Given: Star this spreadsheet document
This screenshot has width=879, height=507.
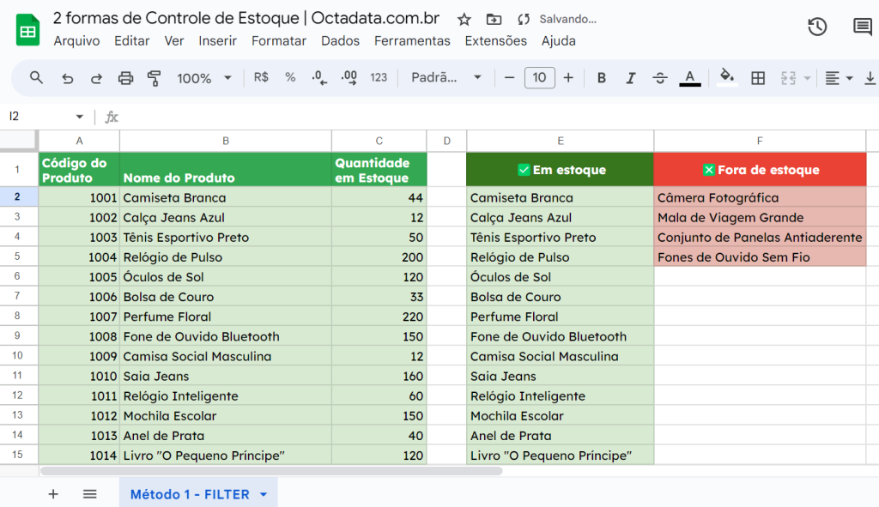Looking at the screenshot, I should [464, 19].
